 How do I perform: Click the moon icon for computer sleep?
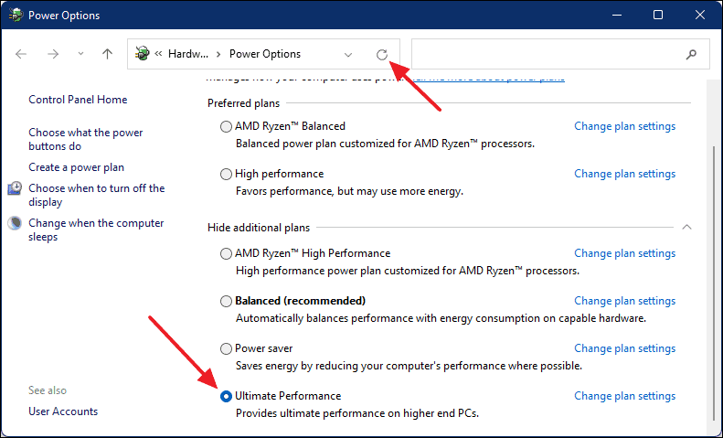[x=15, y=223]
